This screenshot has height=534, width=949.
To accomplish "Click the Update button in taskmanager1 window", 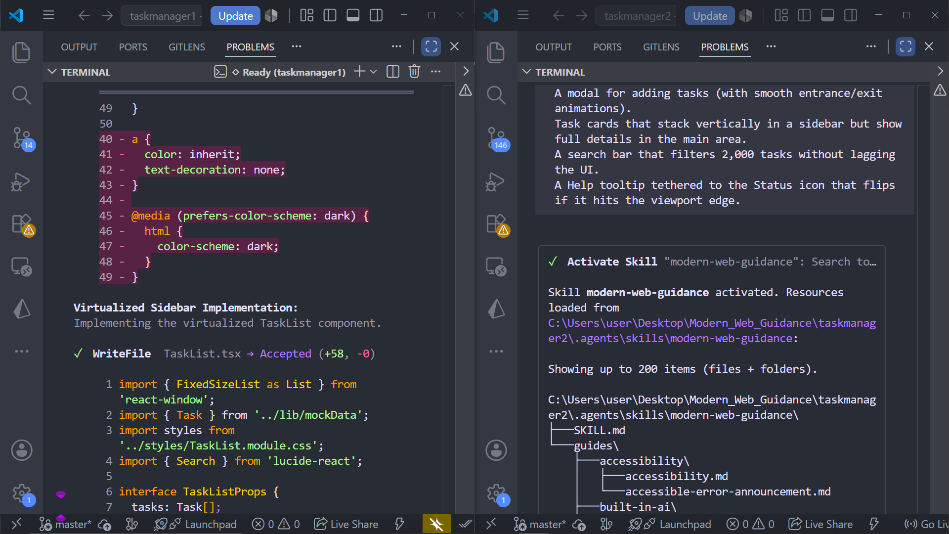I will tap(235, 16).
